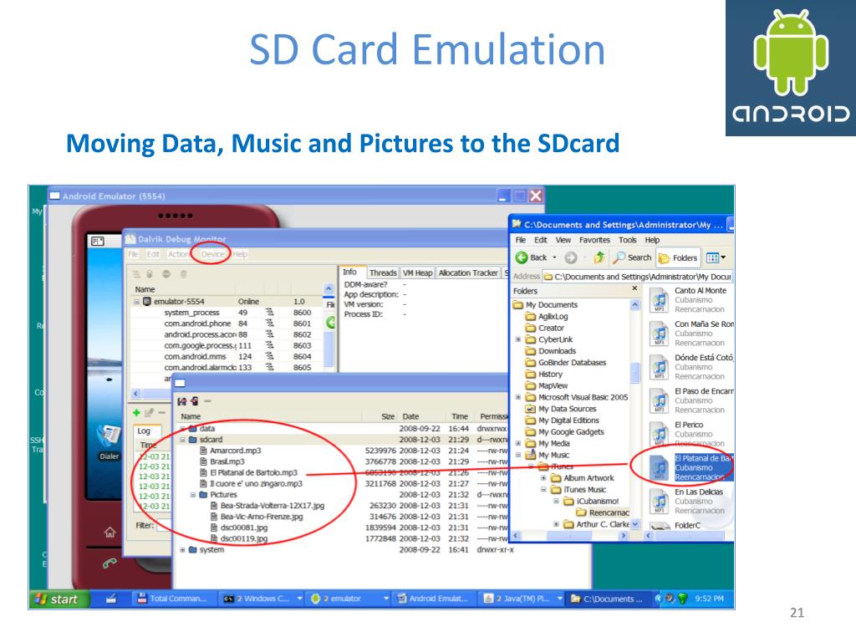This screenshot has height=642, width=856.
Task: Open Total Commander taskbar button
Action: pos(174,599)
